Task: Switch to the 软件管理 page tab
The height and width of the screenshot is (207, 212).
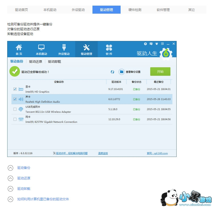Action: [x=163, y=10]
